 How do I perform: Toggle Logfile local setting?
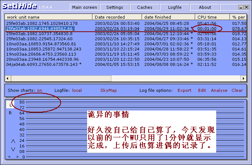pos(77,90)
